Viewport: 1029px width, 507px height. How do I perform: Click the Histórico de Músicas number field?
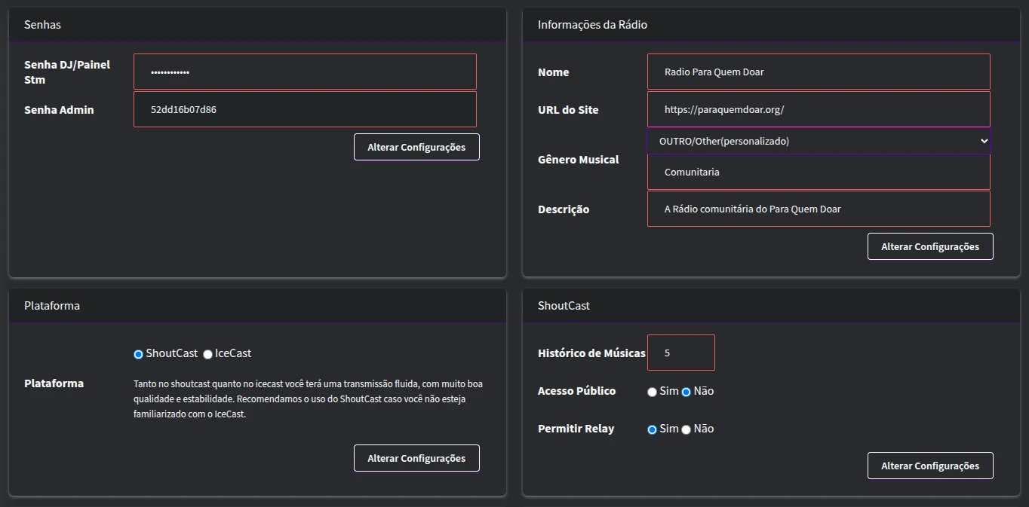680,353
